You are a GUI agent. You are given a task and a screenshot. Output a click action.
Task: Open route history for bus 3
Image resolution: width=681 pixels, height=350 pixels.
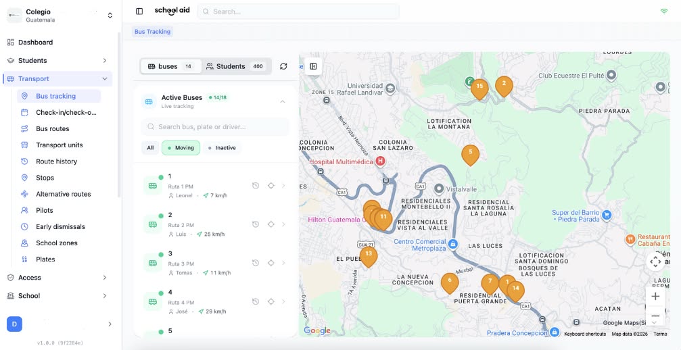[x=256, y=263]
